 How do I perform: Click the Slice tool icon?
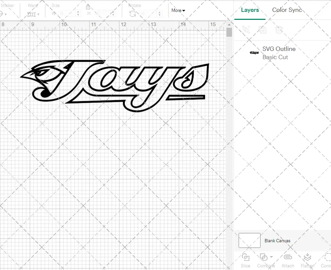pos(246,257)
